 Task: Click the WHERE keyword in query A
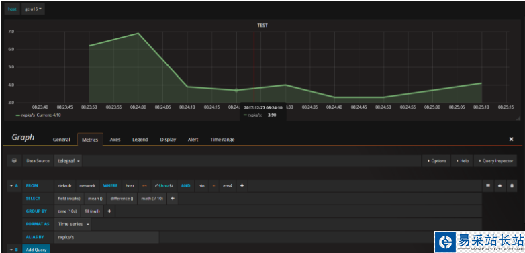tap(110, 186)
